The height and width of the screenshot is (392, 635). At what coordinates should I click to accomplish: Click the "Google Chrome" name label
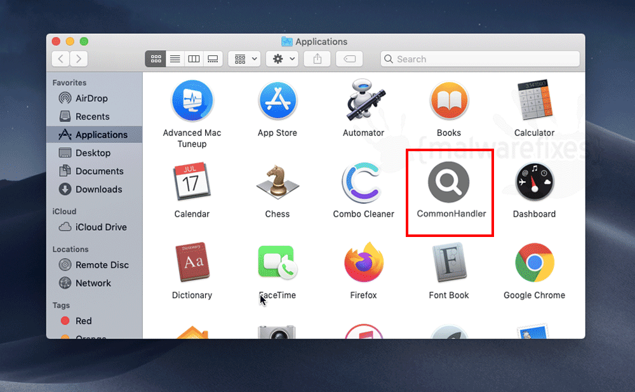coord(534,295)
